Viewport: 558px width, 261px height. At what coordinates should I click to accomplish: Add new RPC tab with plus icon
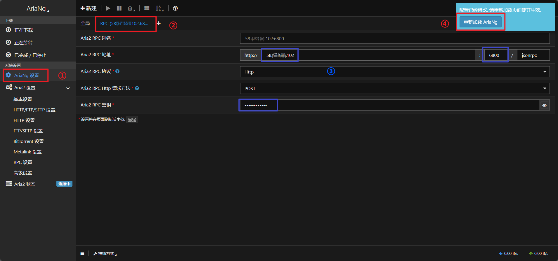click(159, 23)
